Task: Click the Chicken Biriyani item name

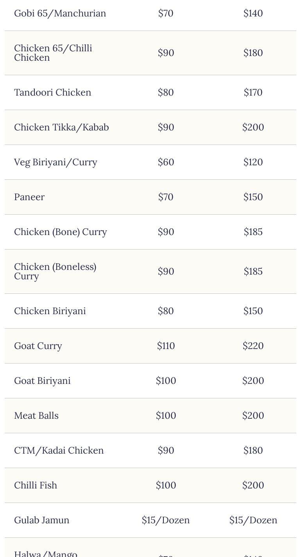Action: coord(50,311)
